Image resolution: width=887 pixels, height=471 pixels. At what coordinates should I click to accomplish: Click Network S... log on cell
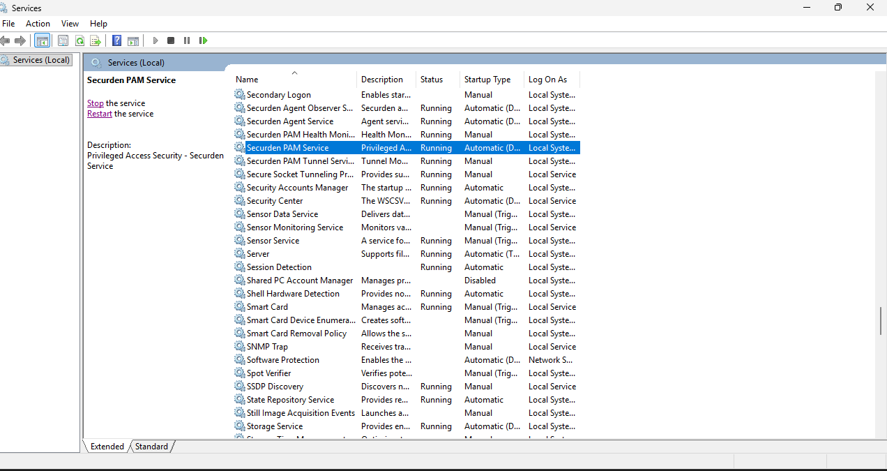click(x=551, y=359)
